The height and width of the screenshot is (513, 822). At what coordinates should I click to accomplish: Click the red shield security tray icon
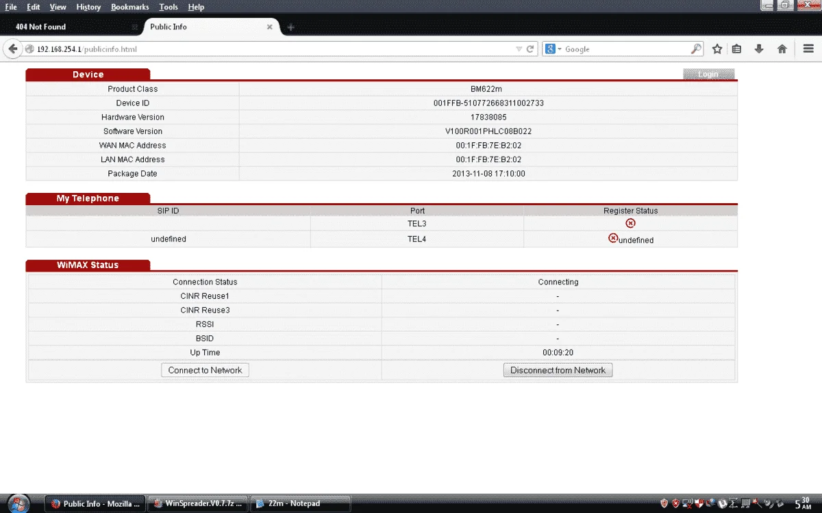675,504
